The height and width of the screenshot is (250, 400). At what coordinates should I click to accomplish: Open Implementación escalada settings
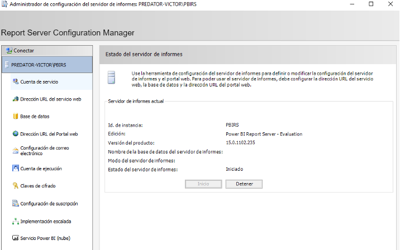(46, 221)
